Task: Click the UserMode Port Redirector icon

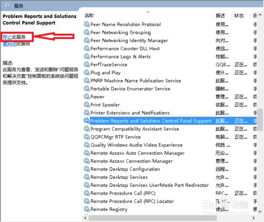Action: pos(87,185)
